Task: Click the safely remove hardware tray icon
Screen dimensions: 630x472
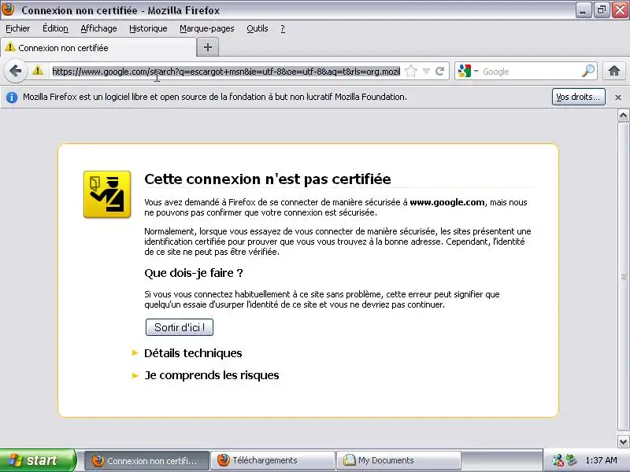Action: [x=571, y=459]
